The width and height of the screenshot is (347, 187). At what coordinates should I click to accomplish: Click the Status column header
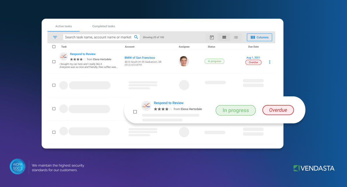point(211,47)
